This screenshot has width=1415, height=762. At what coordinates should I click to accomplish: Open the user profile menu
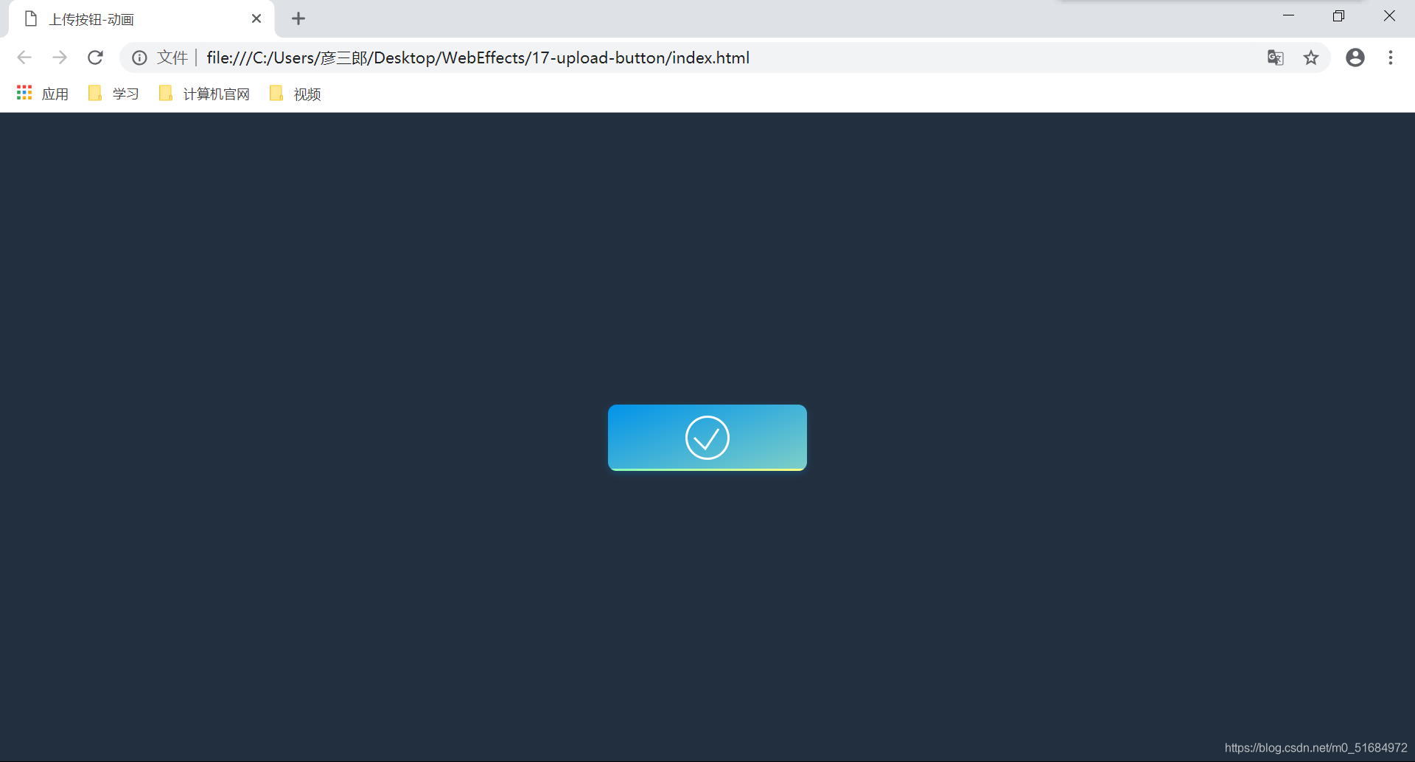point(1355,57)
